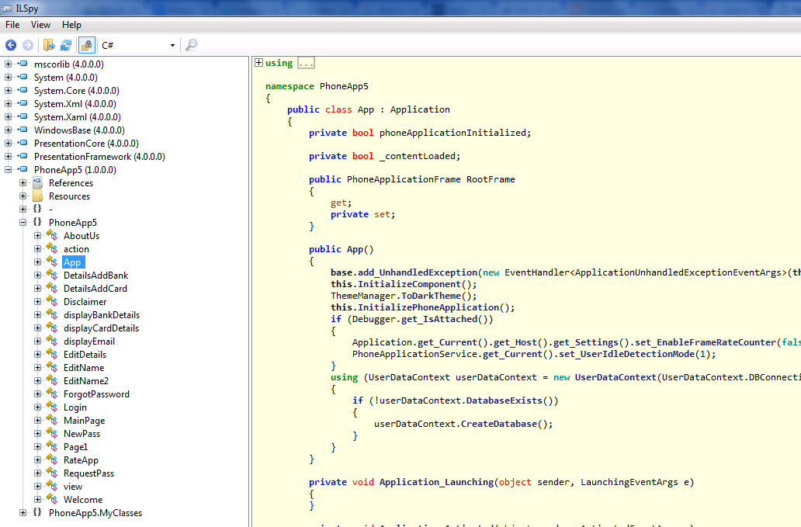Click the RateApp class icon

[52, 459]
